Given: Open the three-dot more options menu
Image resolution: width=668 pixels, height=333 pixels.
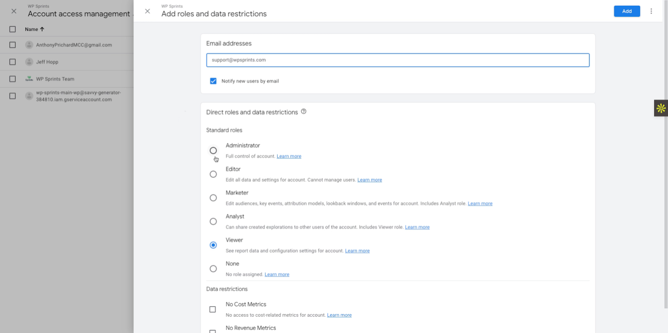Looking at the screenshot, I should tap(651, 11).
